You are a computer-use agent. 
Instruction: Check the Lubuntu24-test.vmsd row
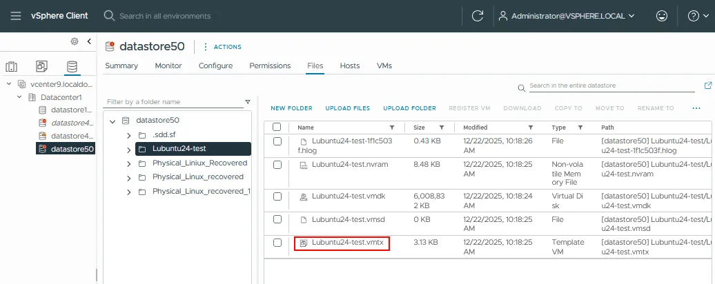(x=277, y=219)
